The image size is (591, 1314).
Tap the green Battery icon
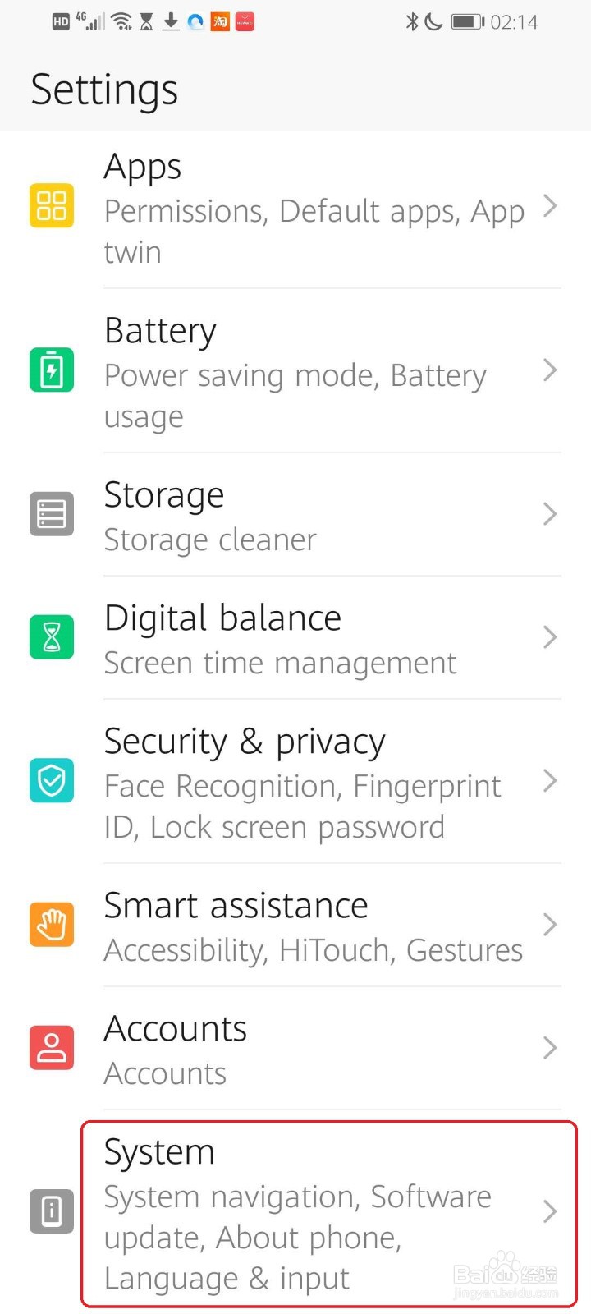(x=52, y=370)
